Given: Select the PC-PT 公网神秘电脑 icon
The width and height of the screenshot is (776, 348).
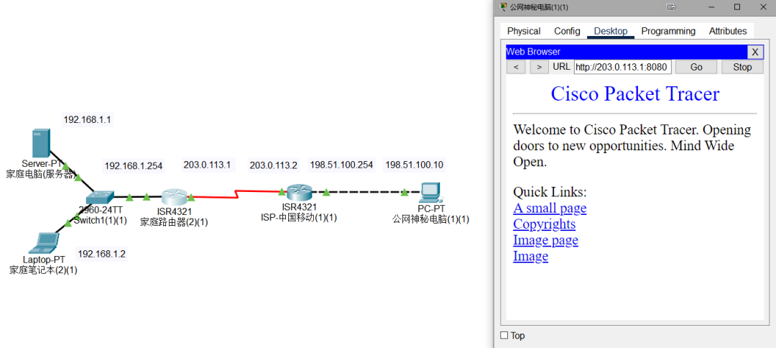Looking at the screenshot, I should click(x=430, y=193).
